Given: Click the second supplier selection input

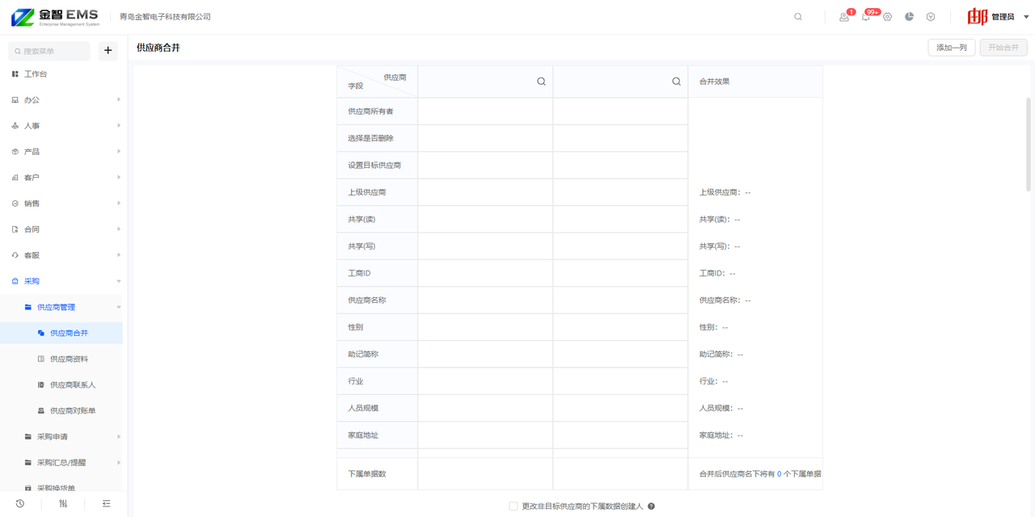Looking at the screenshot, I should point(620,82).
